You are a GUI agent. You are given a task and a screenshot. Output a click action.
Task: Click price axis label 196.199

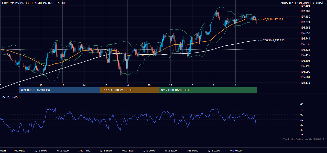click(x=305, y=66)
